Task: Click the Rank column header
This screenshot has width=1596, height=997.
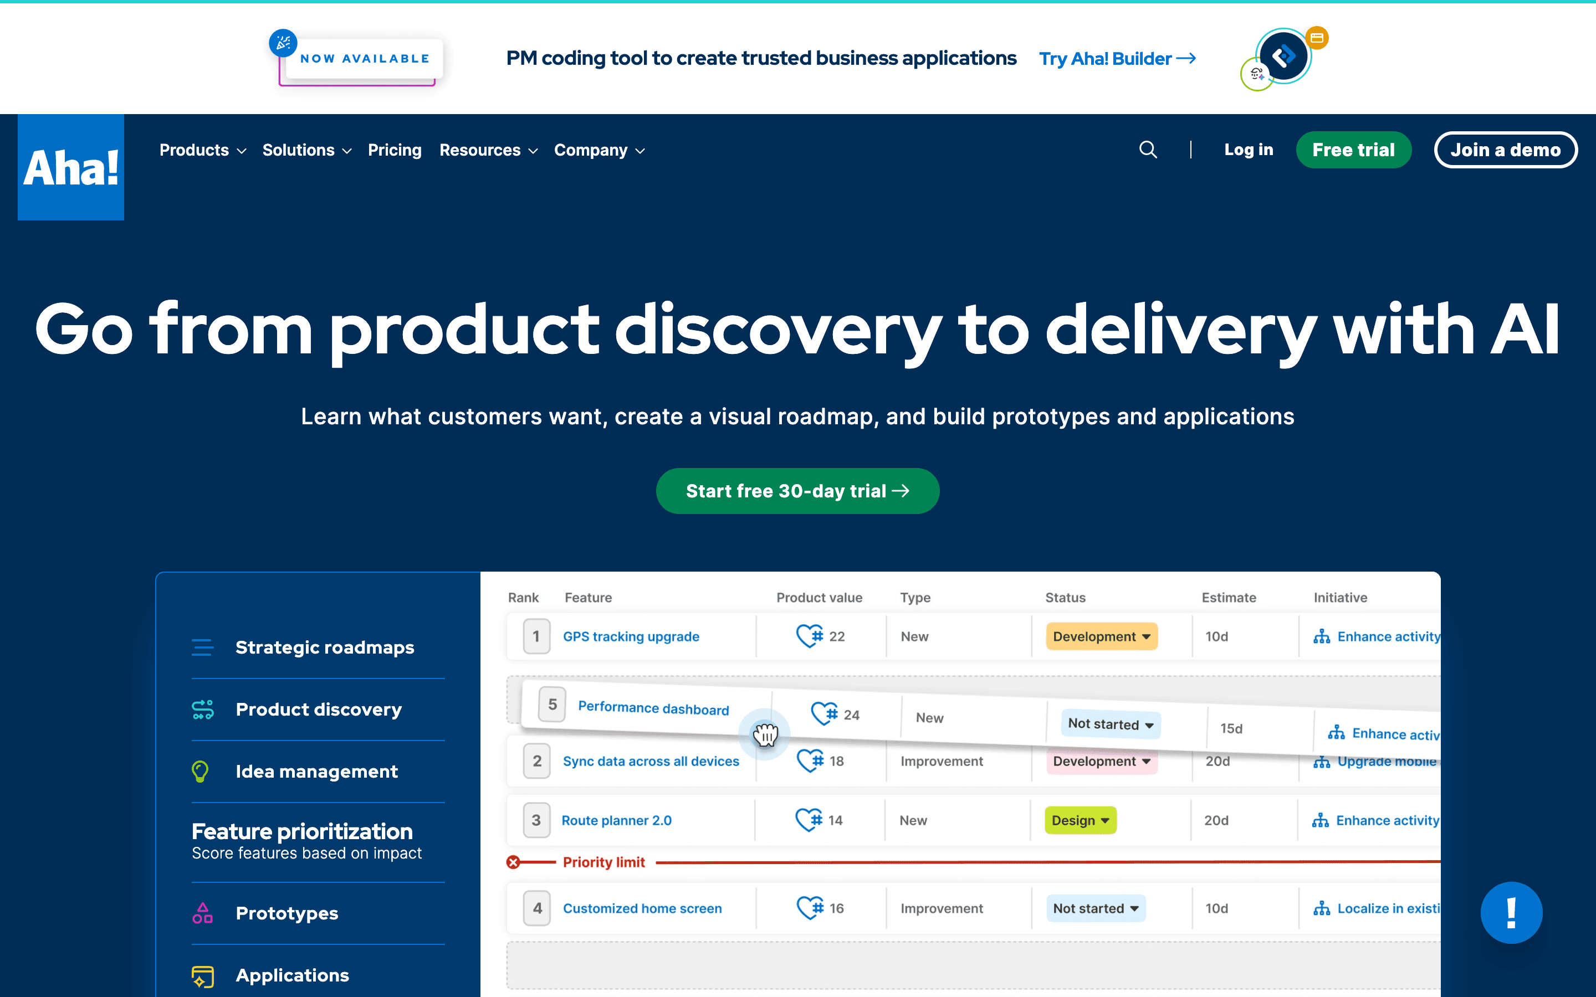Action: click(523, 598)
